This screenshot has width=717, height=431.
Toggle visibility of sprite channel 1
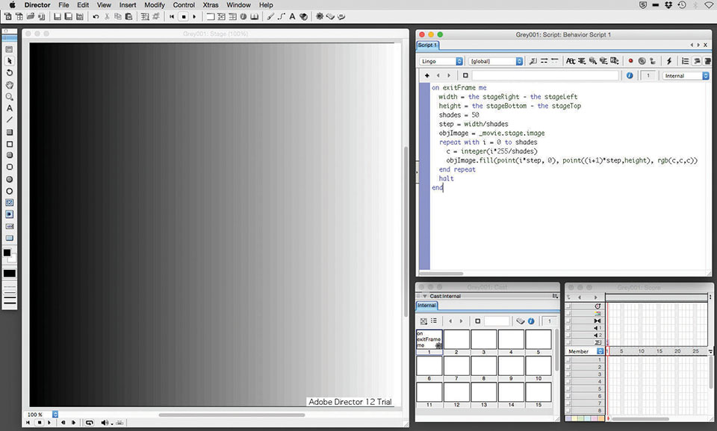pyautogui.click(x=569, y=359)
